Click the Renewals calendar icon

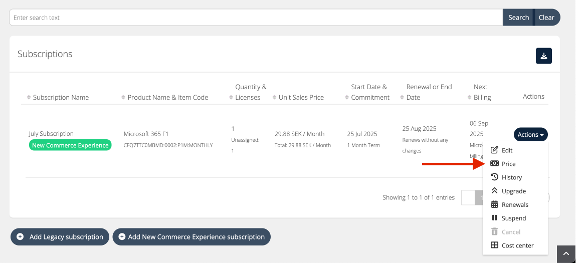click(494, 204)
